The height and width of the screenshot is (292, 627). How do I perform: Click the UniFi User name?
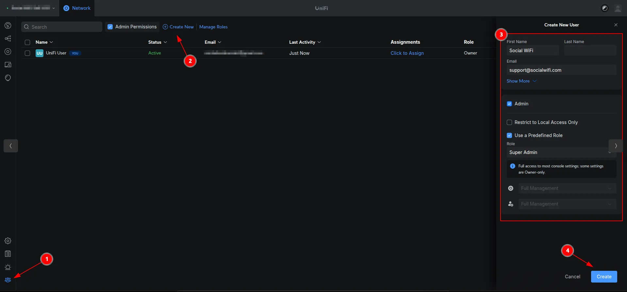tap(56, 53)
